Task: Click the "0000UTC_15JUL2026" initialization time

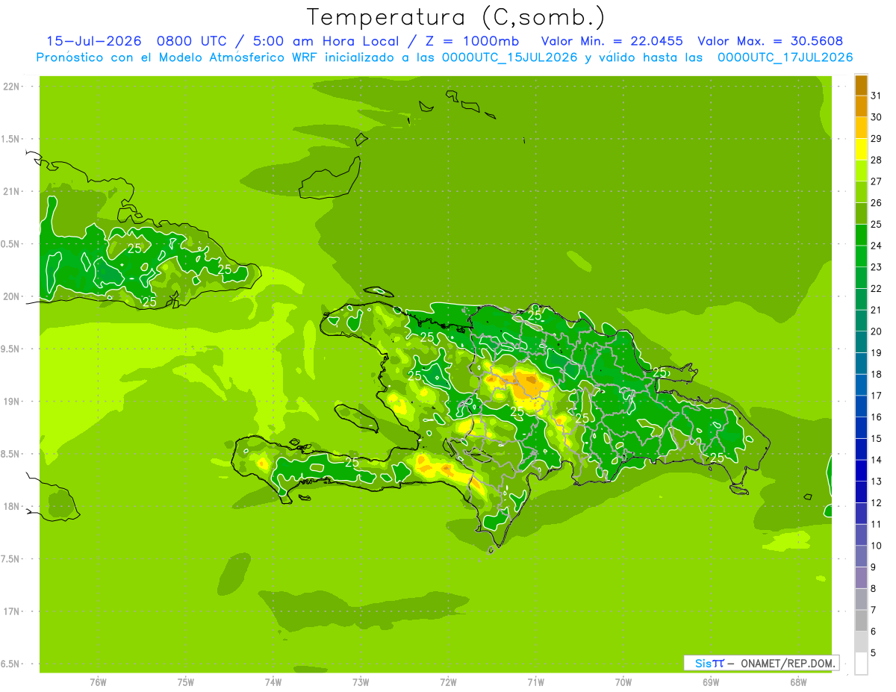Action: click(509, 57)
